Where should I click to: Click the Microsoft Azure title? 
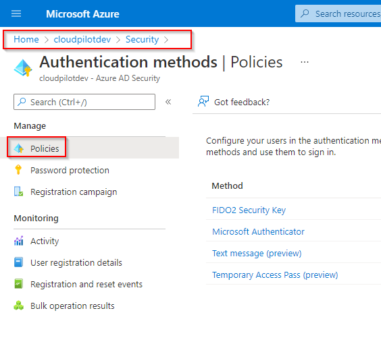(82, 13)
